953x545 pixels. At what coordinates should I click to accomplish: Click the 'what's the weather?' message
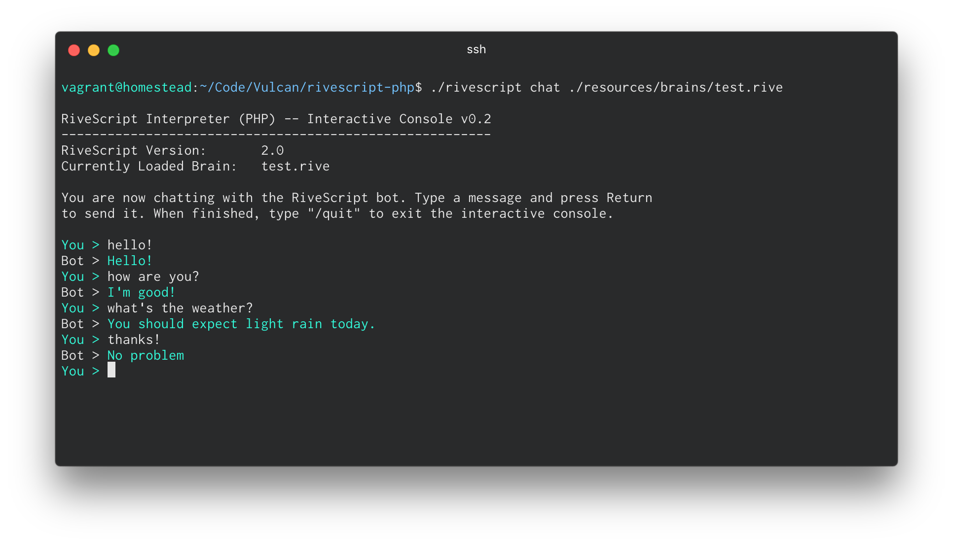pyautogui.click(x=180, y=308)
